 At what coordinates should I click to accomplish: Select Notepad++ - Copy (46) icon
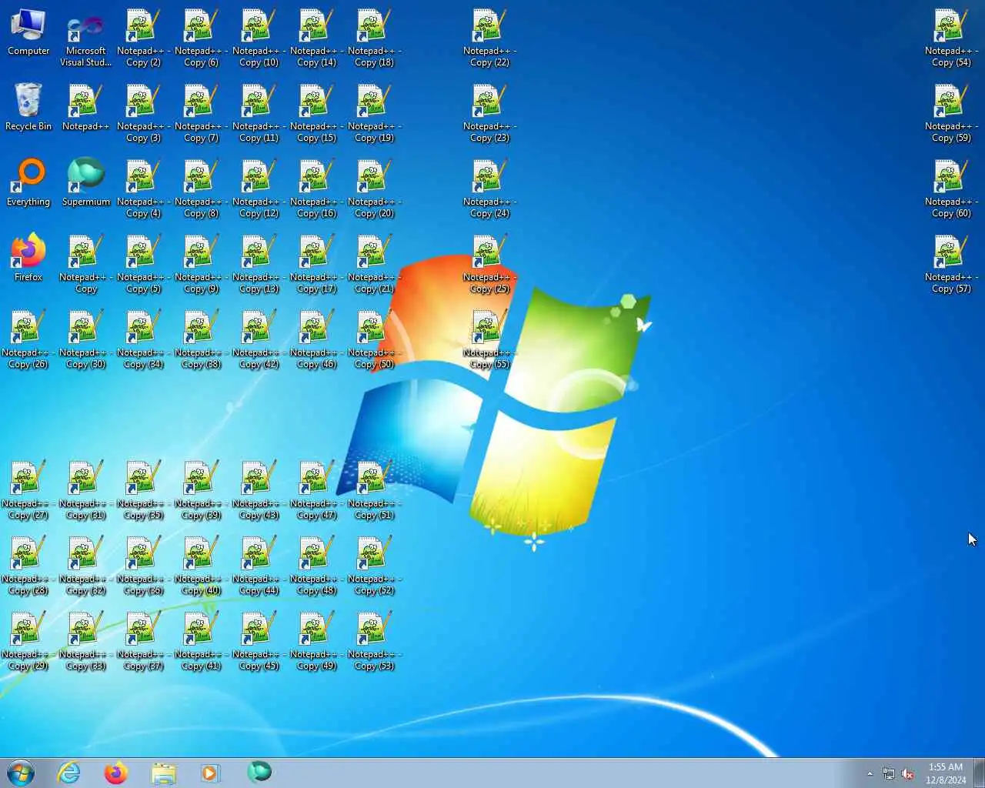click(317, 339)
